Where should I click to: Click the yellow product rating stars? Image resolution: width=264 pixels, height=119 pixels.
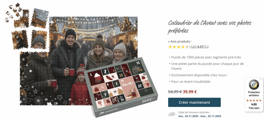(x=178, y=47)
